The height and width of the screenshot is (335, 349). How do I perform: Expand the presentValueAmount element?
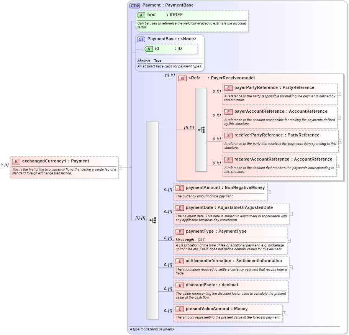(285, 313)
